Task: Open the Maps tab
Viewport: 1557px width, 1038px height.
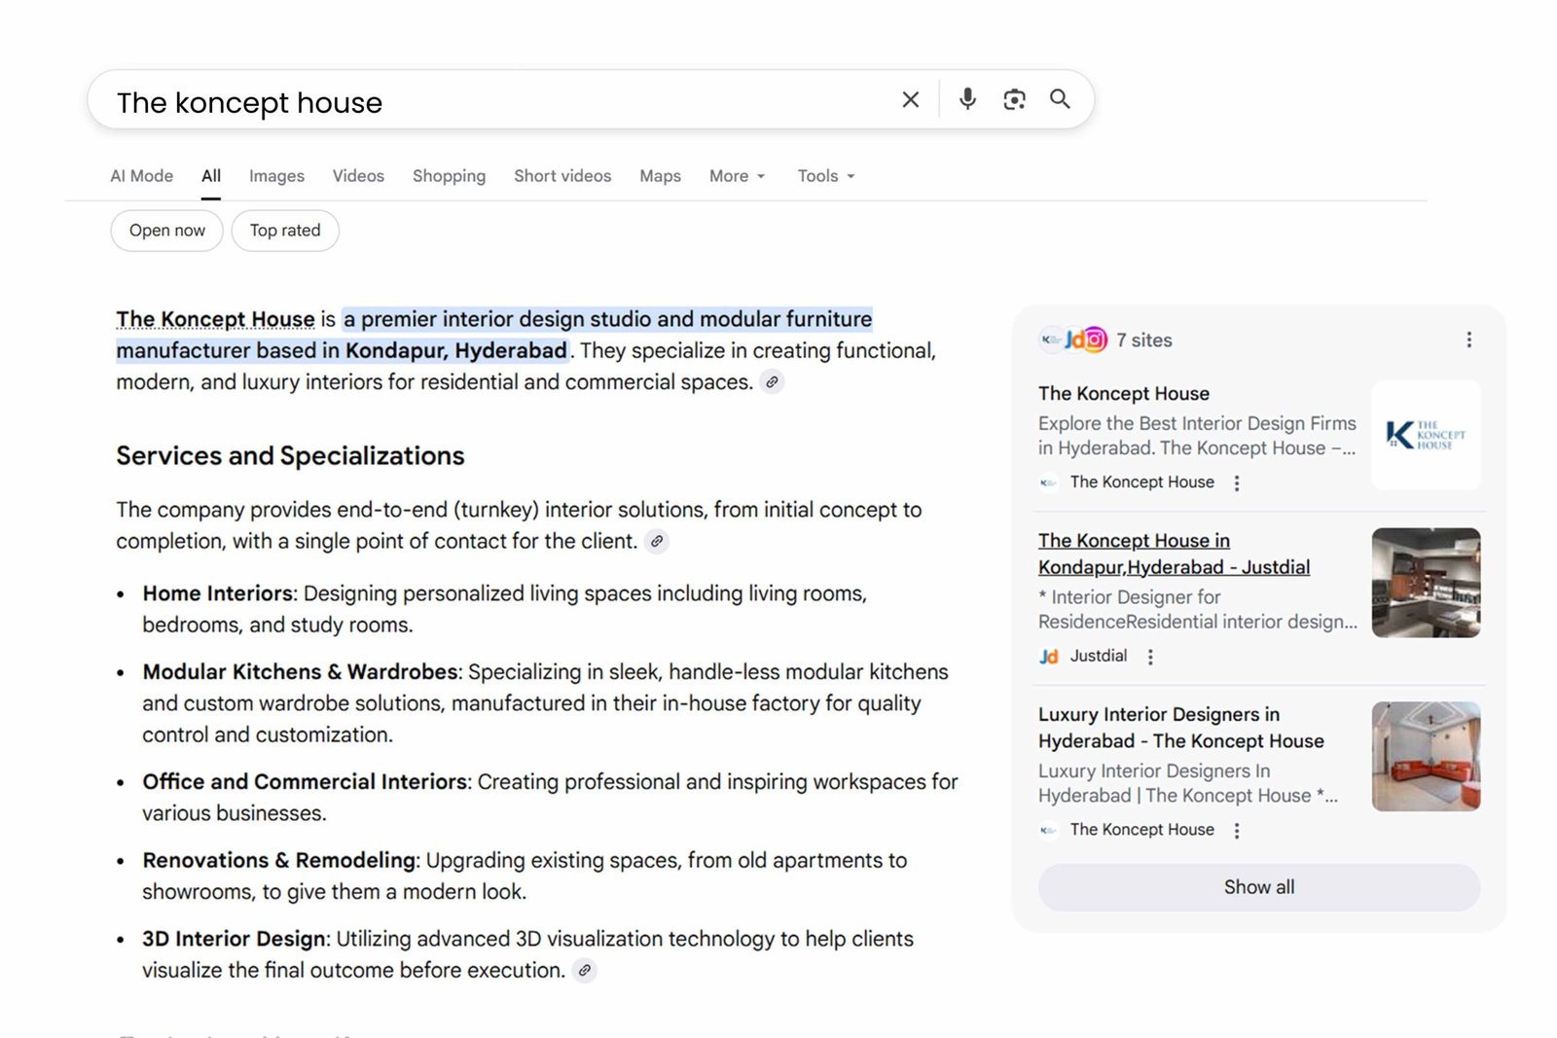Action: [x=660, y=176]
